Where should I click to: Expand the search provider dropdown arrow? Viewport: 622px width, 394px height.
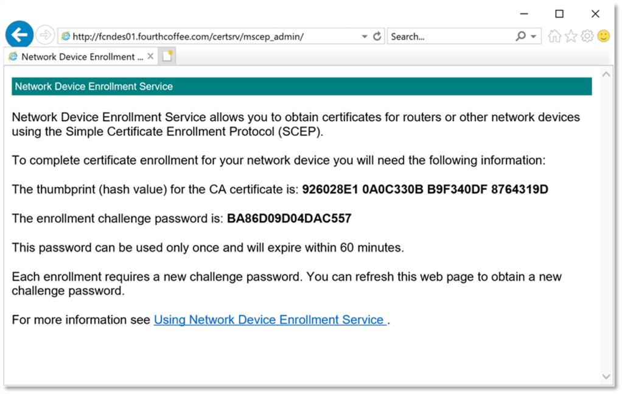point(533,37)
